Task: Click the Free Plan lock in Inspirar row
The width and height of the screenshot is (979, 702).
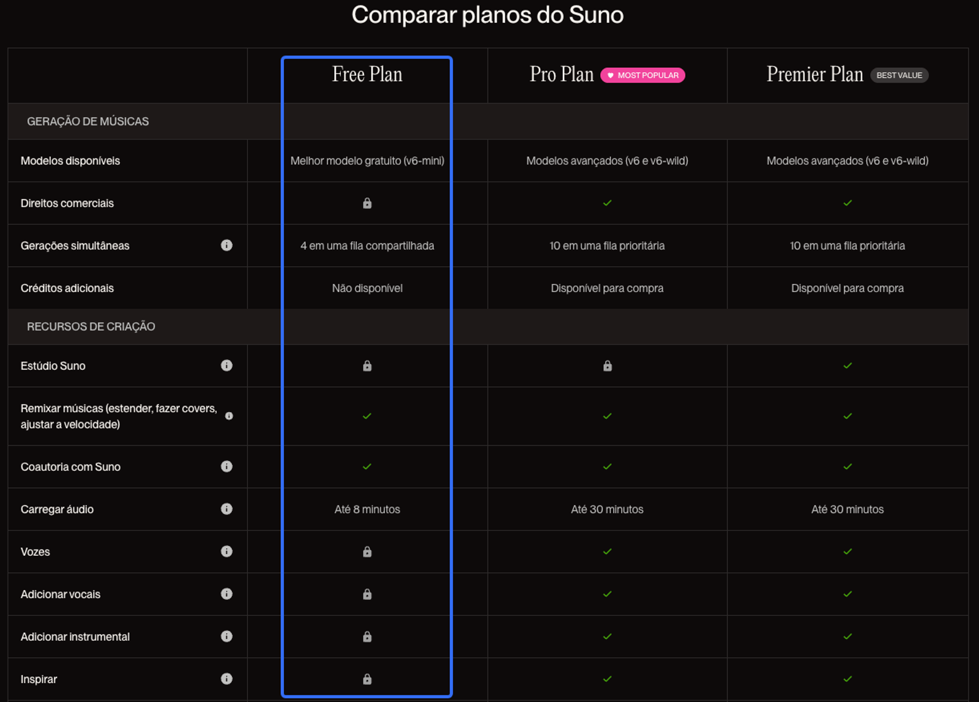Action: click(367, 679)
